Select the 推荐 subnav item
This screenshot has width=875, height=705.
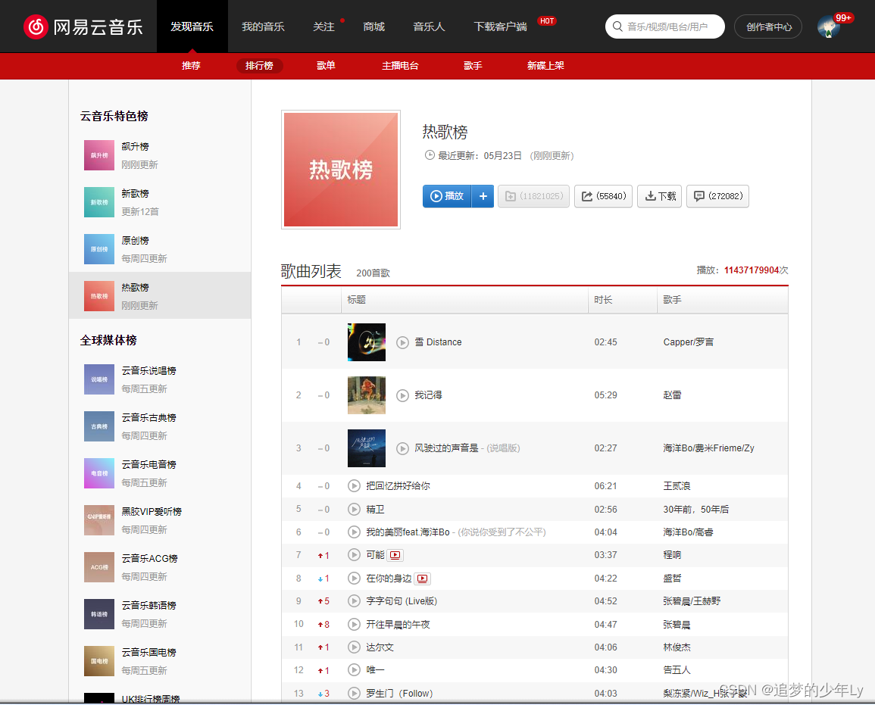(191, 66)
